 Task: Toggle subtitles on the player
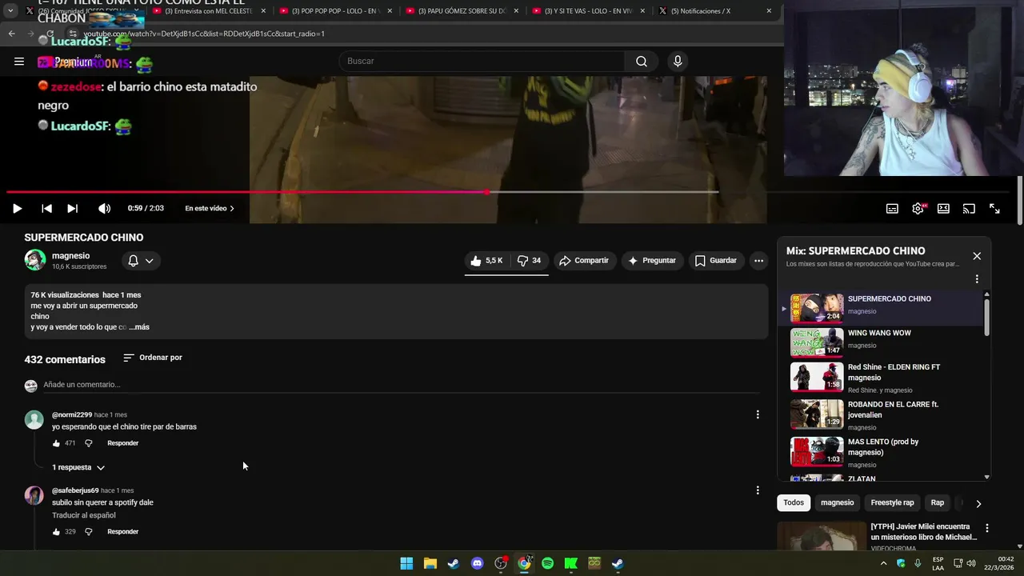892,208
